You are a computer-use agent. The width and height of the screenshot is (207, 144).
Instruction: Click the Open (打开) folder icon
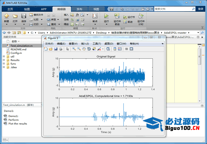click(x=15, y=16)
